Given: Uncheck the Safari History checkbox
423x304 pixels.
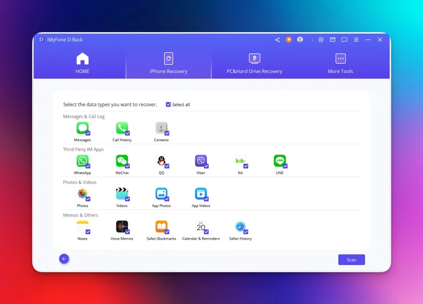Looking at the screenshot, I should [246, 231].
